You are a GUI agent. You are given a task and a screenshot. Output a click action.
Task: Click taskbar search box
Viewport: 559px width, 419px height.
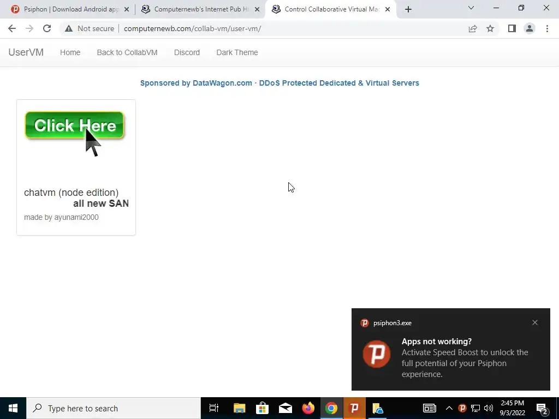click(114, 408)
